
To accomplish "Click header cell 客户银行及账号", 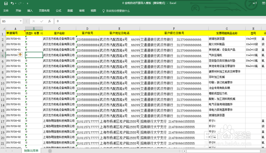I will [174, 33].
